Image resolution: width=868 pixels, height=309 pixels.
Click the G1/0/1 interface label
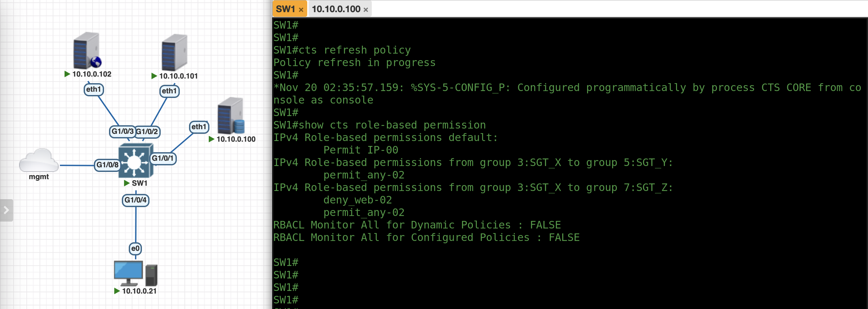click(x=163, y=158)
